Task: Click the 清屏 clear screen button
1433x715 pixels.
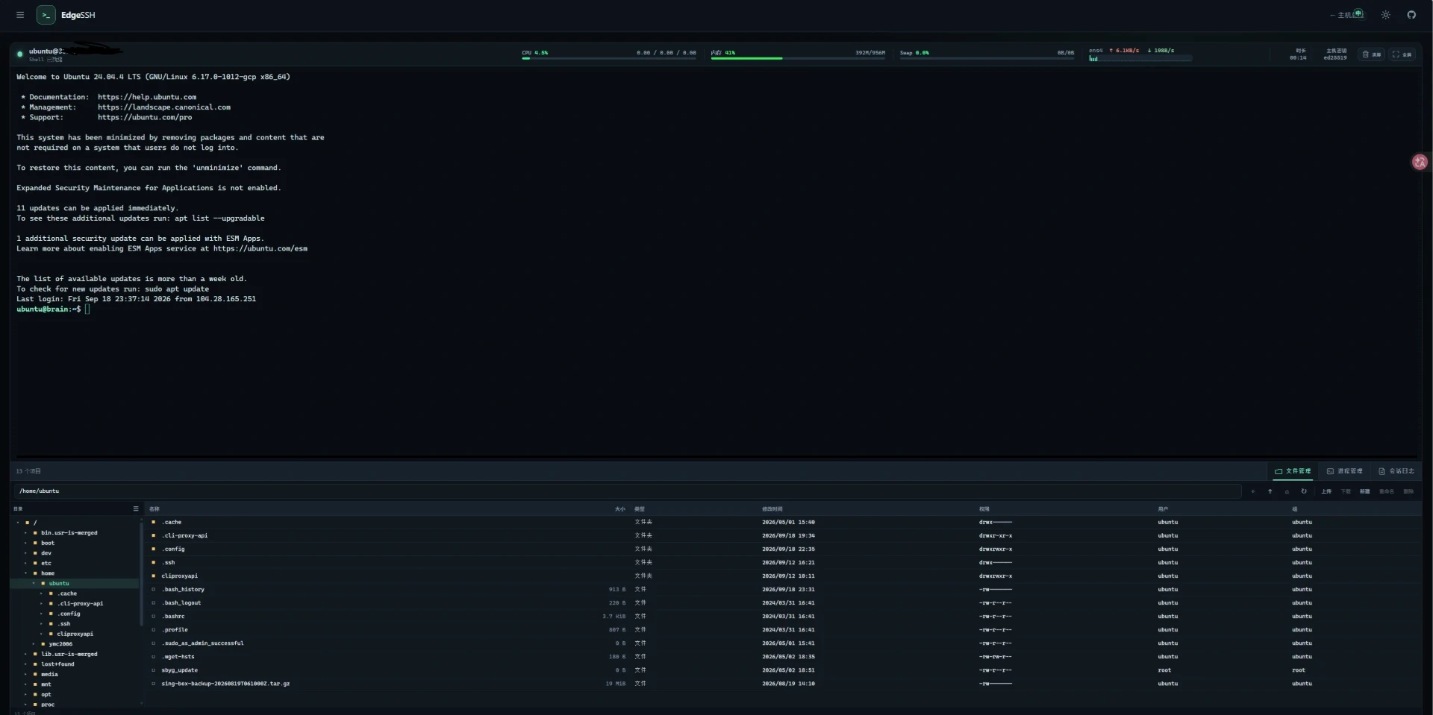Action: tap(1372, 54)
